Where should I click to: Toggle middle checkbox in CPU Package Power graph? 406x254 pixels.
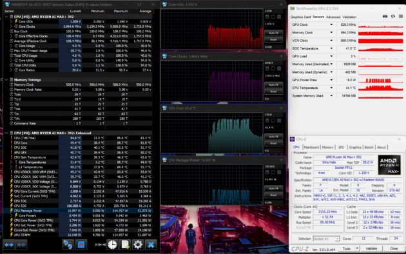pos(273,172)
